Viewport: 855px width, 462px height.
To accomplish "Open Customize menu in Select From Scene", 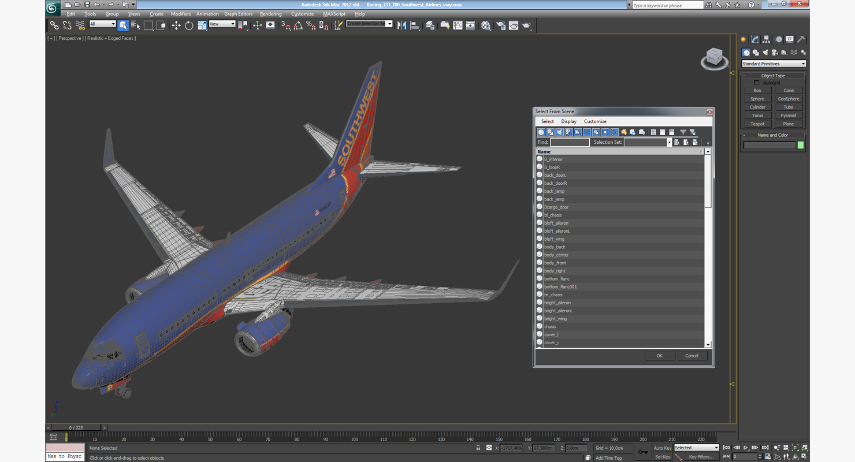I will point(595,121).
